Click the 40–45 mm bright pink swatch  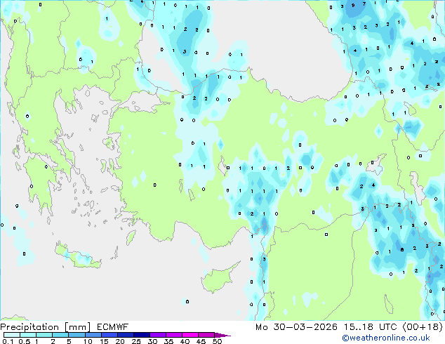190,335
